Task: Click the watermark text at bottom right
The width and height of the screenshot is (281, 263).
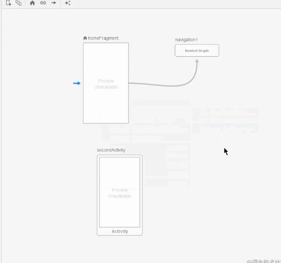Action: [263, 260]
